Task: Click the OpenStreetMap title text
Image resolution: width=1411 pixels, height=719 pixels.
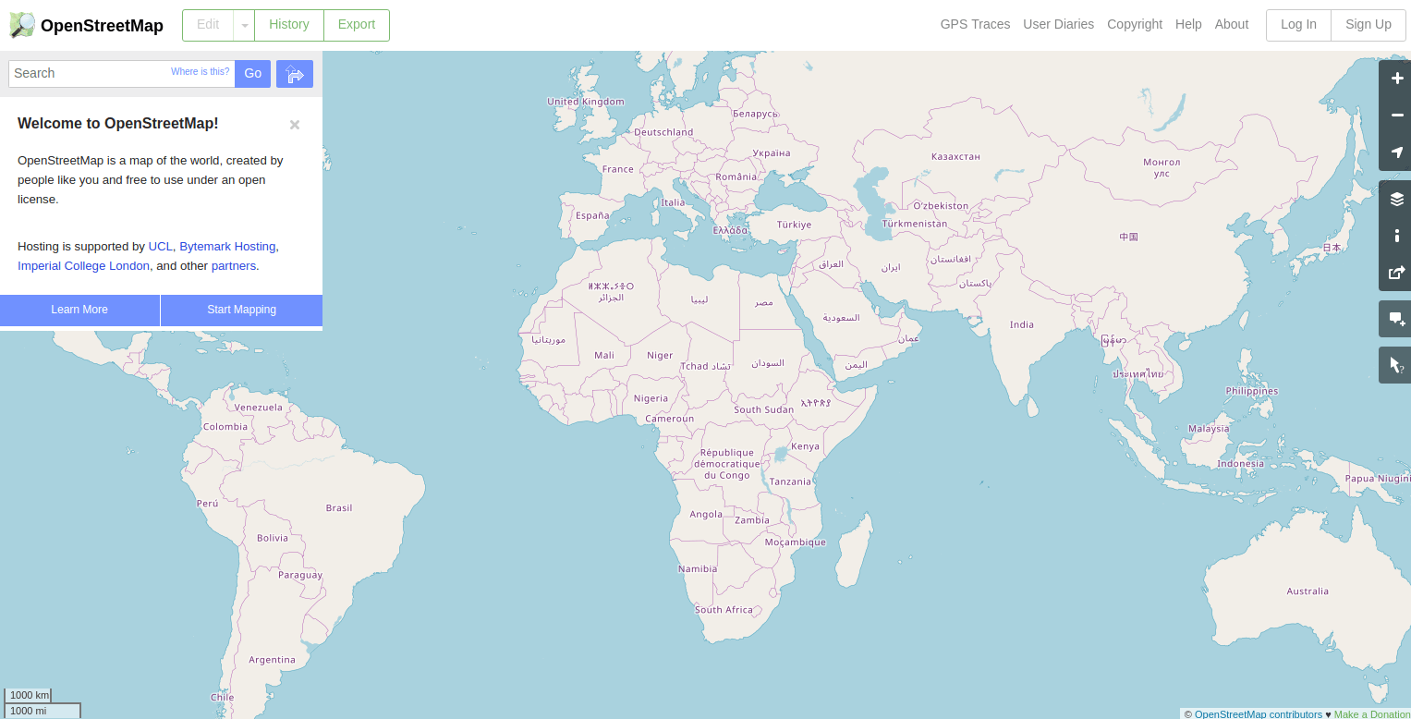Action: point(102,26)
